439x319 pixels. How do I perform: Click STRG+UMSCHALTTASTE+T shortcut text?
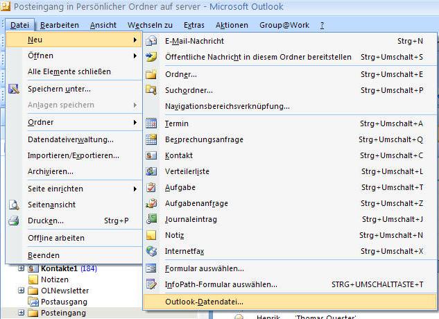click(x=377, y=284)
